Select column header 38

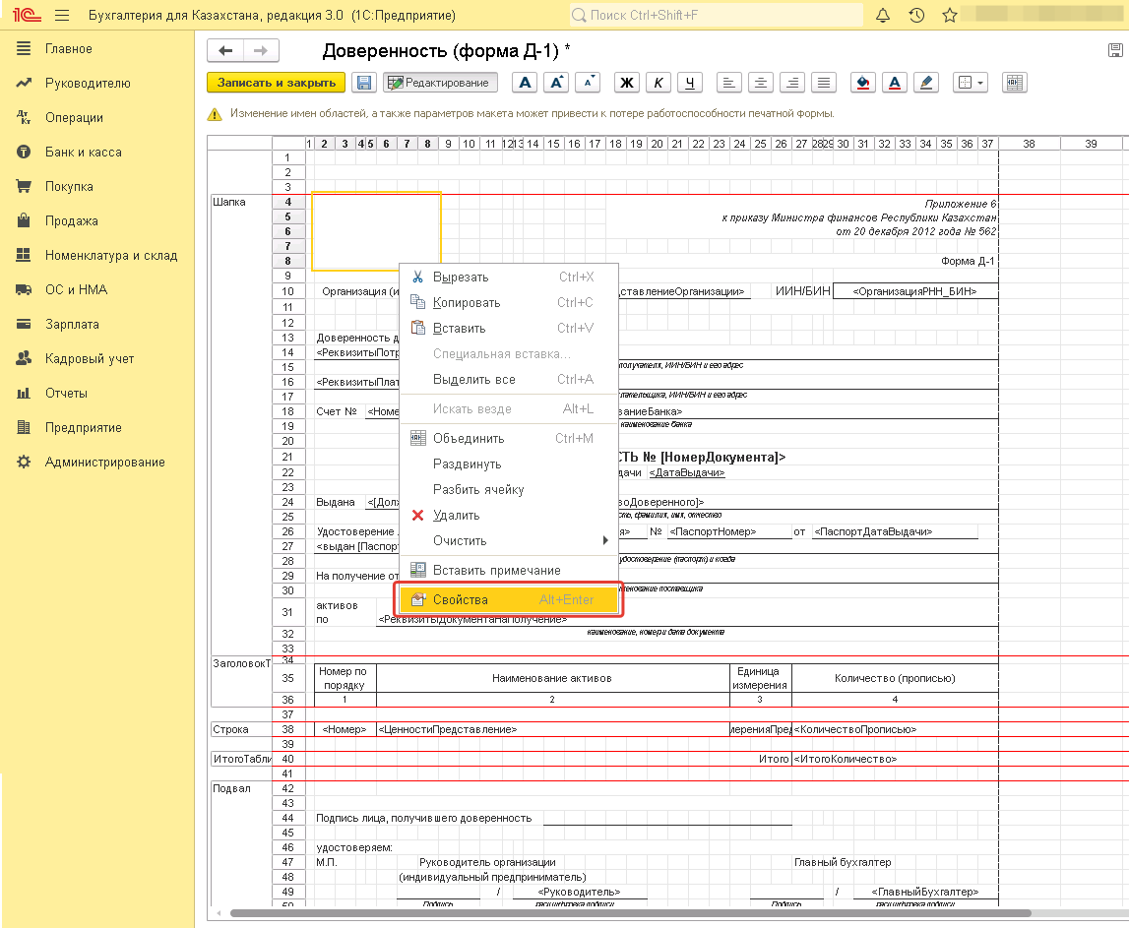tap(1029, 144)
